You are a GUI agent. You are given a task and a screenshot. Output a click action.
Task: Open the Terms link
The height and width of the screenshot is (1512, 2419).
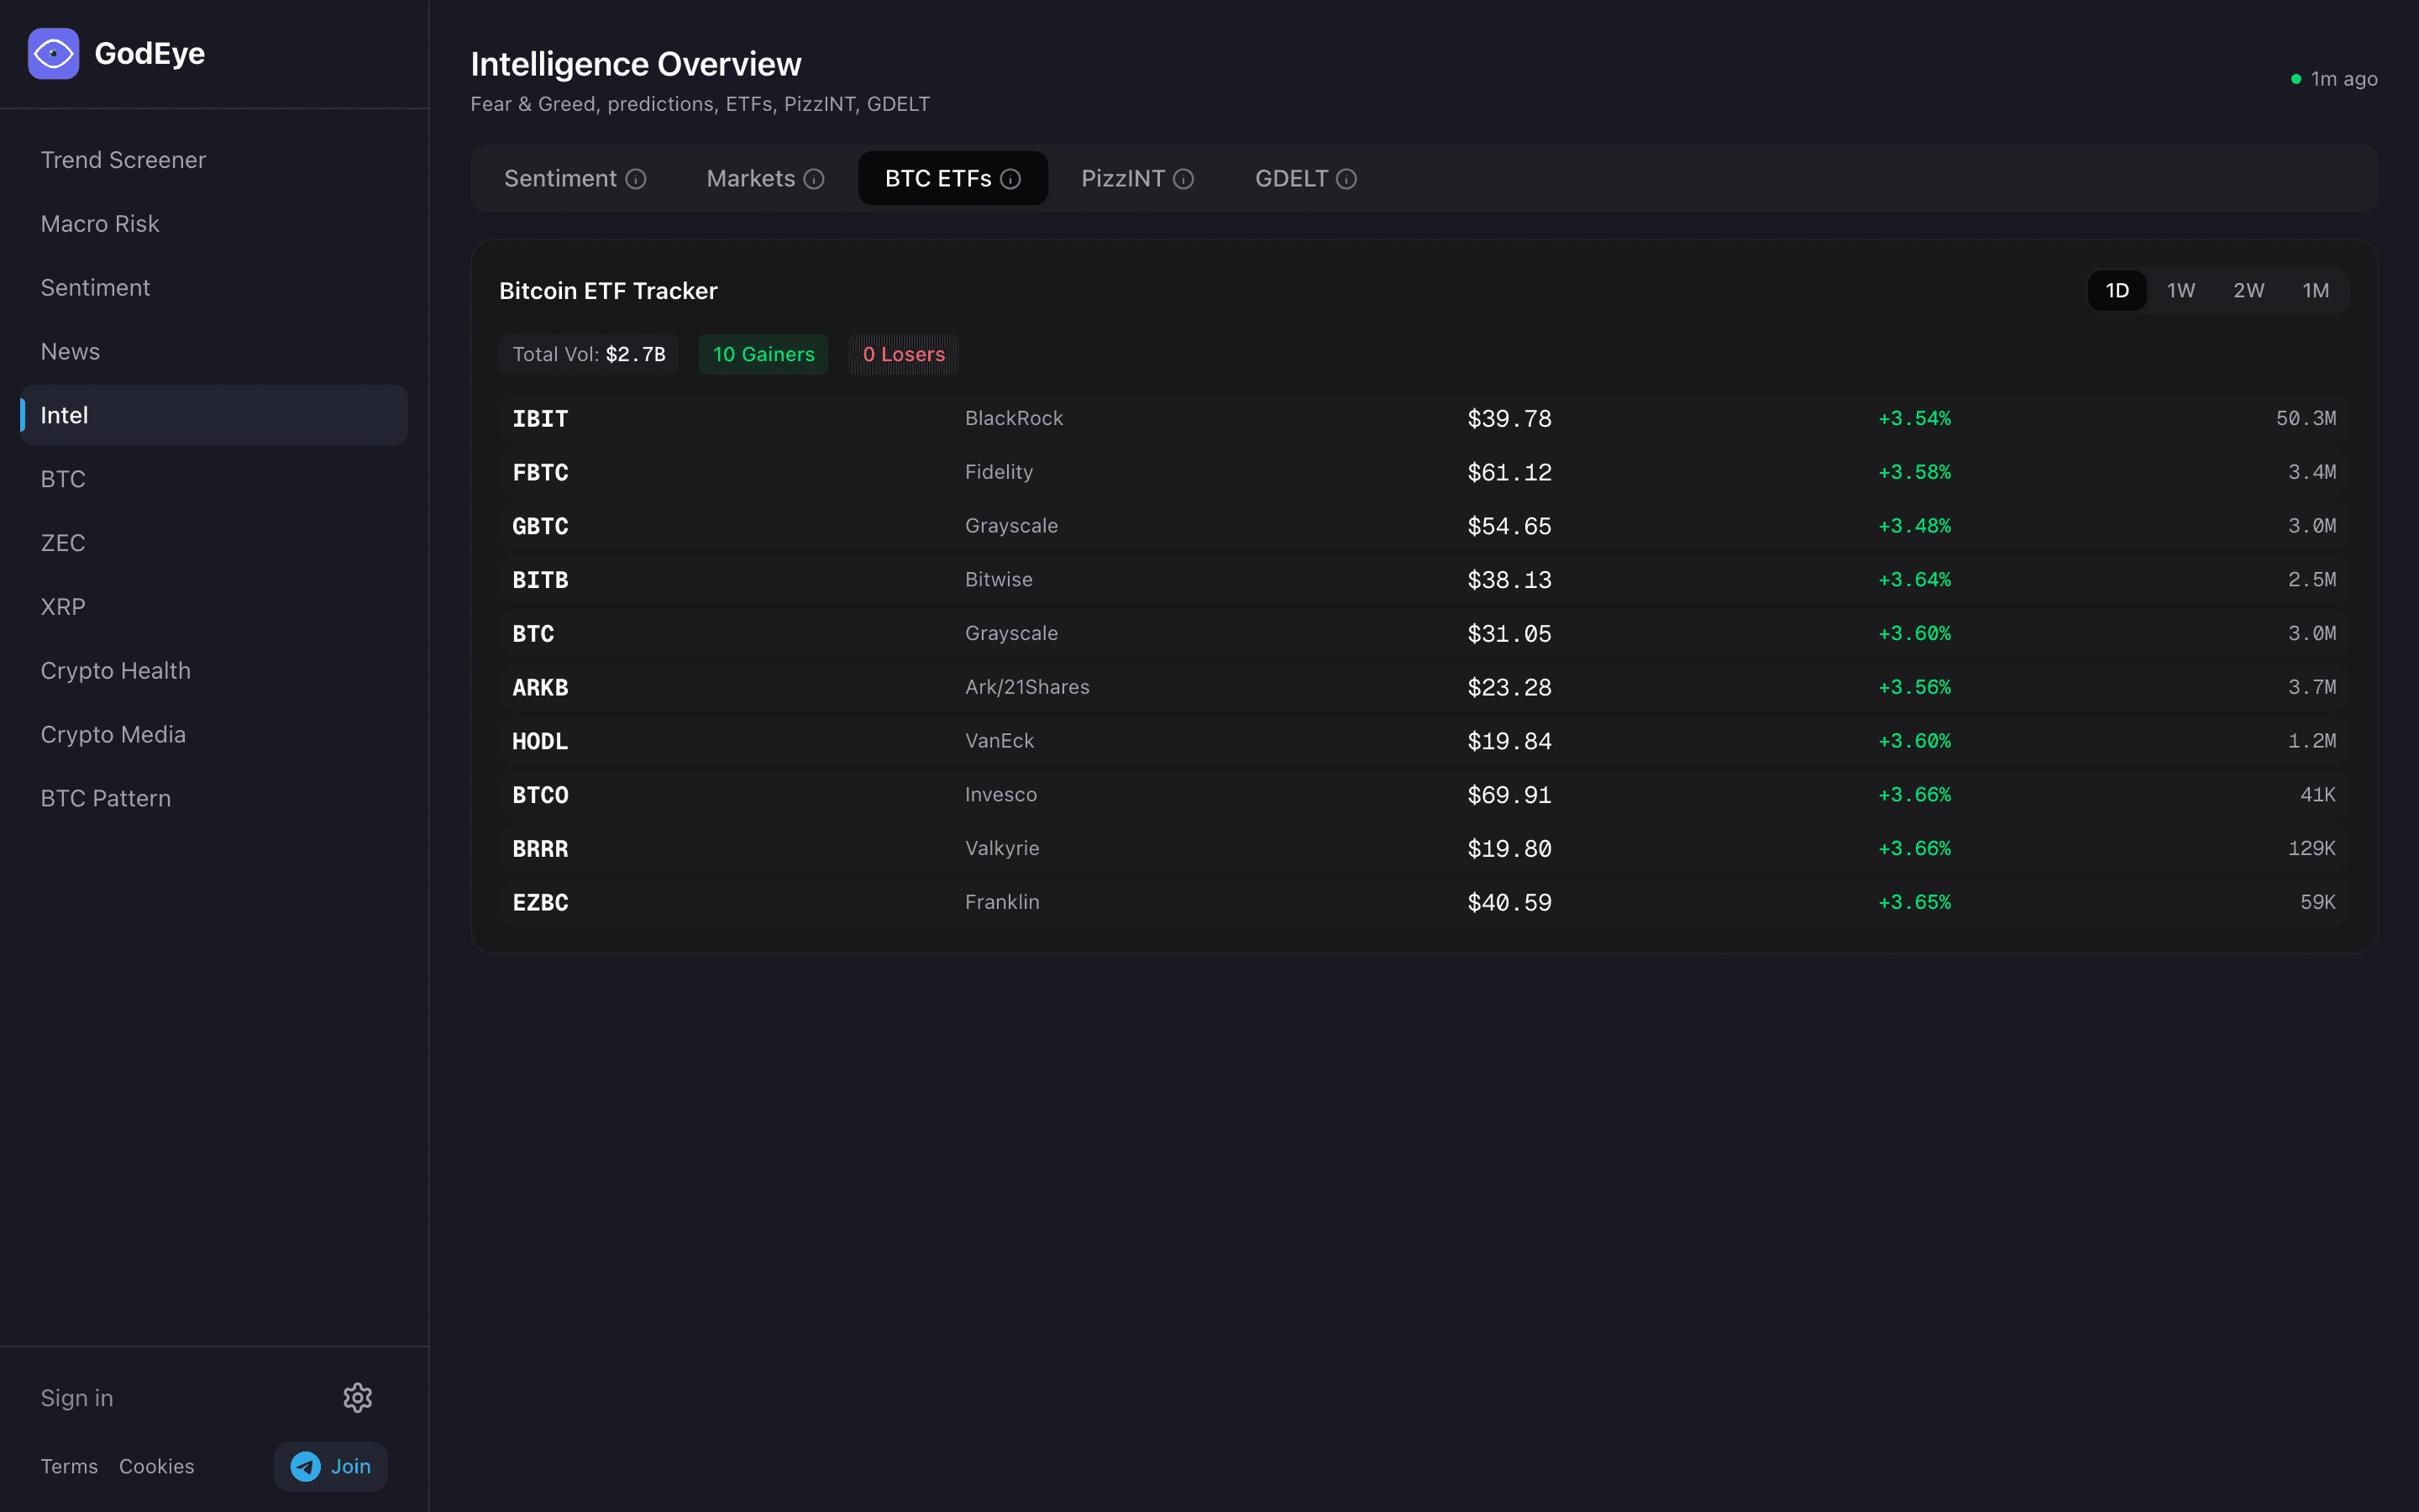(x=69, y=1466)
